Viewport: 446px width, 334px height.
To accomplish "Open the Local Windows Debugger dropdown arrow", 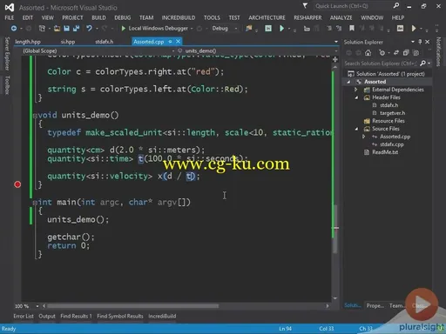I will tap(192, 29).
